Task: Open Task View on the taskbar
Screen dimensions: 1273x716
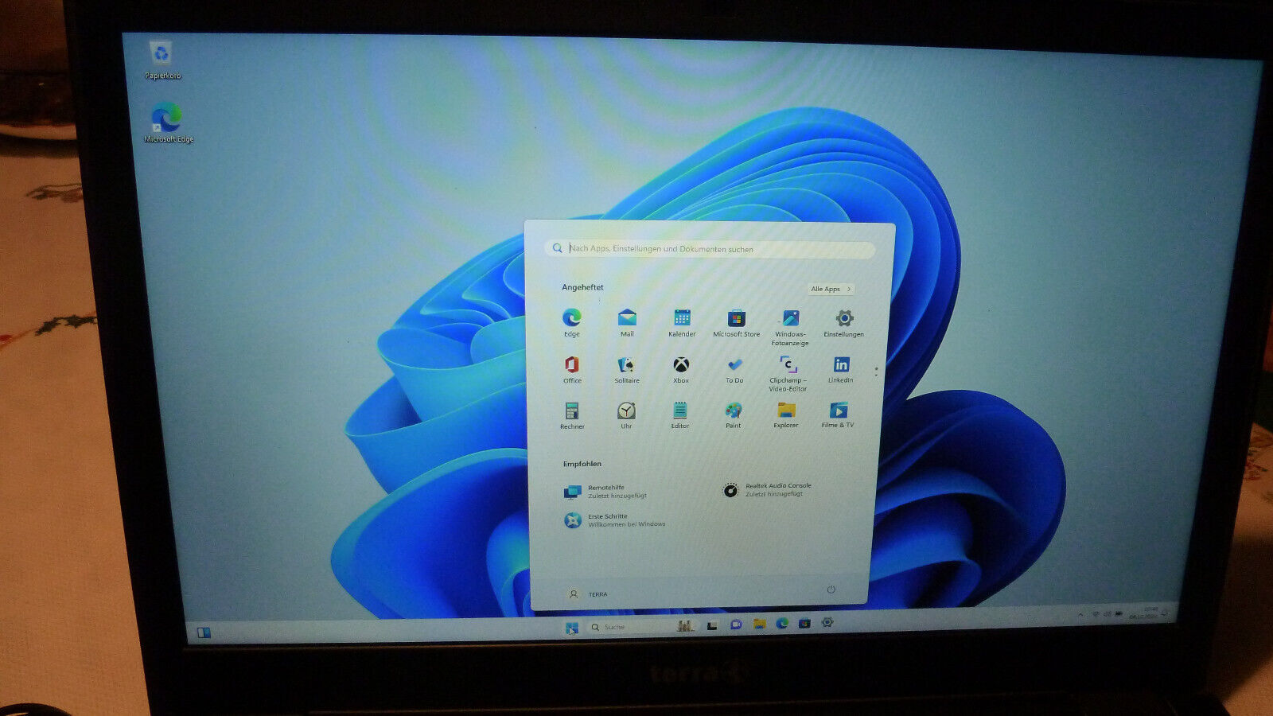Action: tap(712, 626)
